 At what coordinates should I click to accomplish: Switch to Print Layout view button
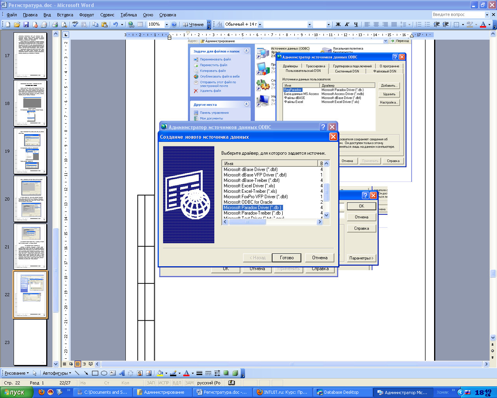(x=78, y=364)
